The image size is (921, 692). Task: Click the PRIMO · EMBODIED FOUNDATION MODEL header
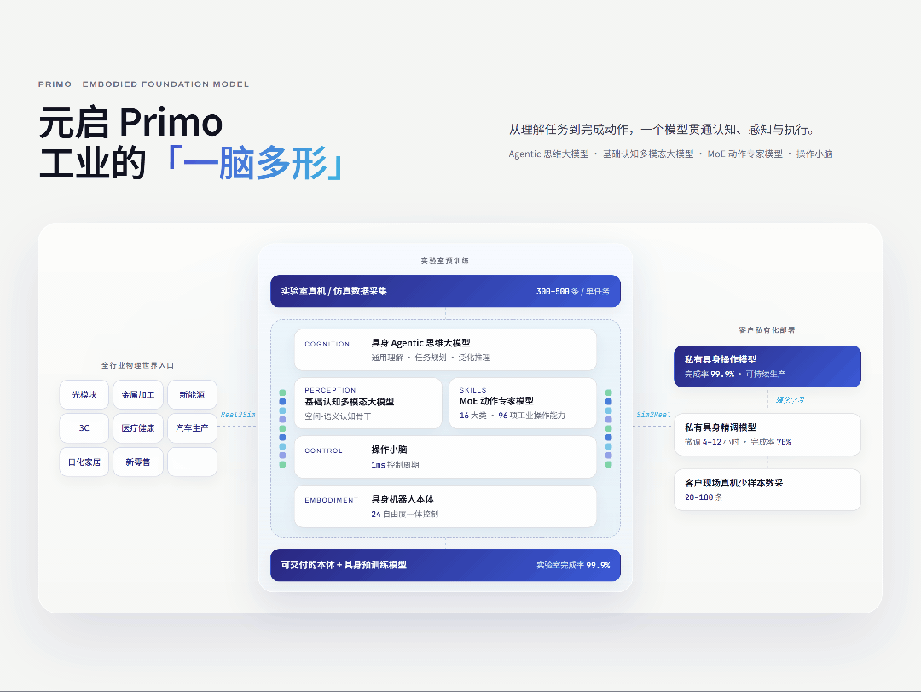pos(144,84)
